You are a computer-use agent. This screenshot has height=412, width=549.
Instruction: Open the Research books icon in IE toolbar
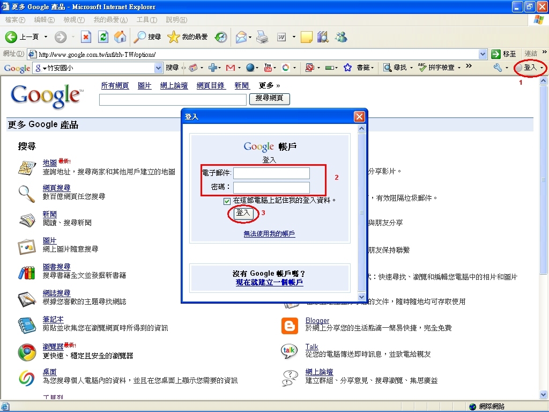click(323, 37)
